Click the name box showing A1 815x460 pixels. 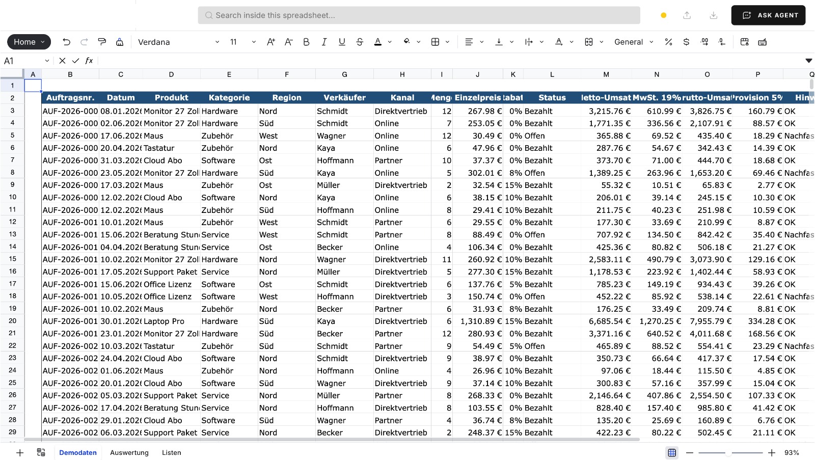click(26, 61)
